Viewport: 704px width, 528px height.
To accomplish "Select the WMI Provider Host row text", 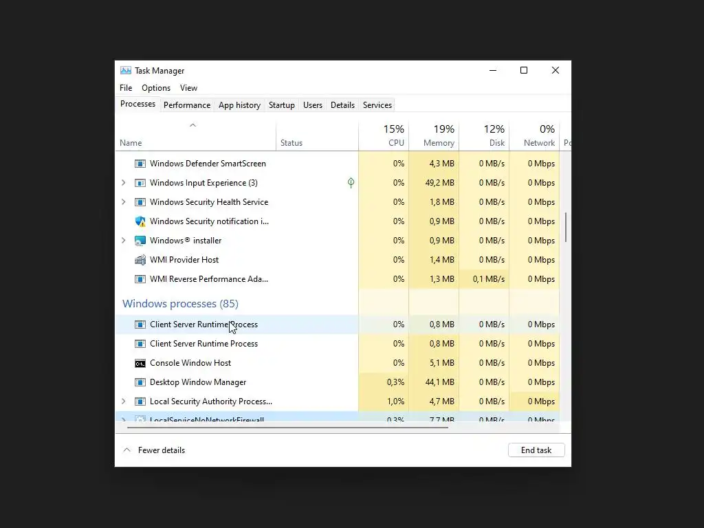I will (184, 260).
